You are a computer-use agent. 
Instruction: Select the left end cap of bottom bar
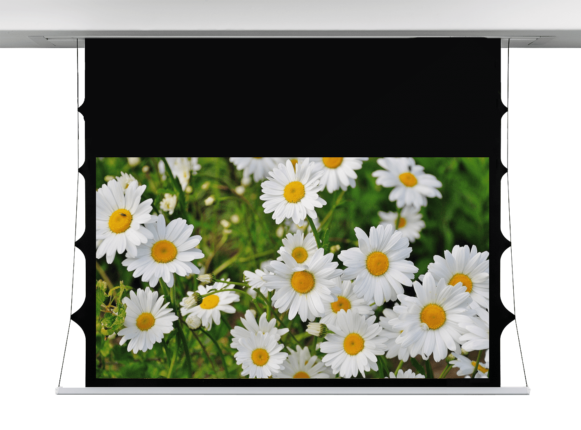pyautogui.click(x=58, y=390)
